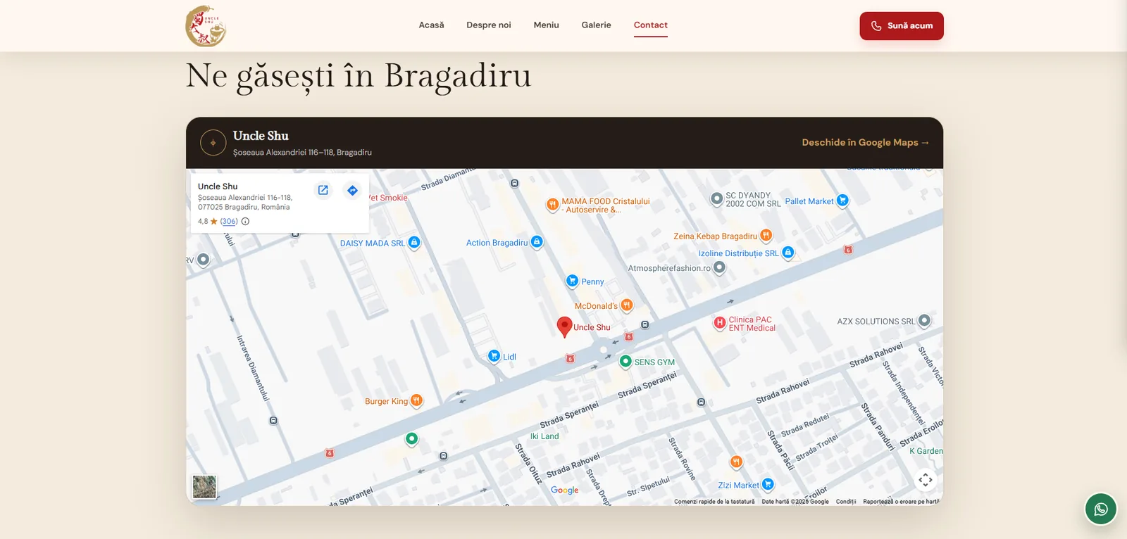1127x539 pixels.
Task: Go to Despre noi page
Action: coord(489,25)
